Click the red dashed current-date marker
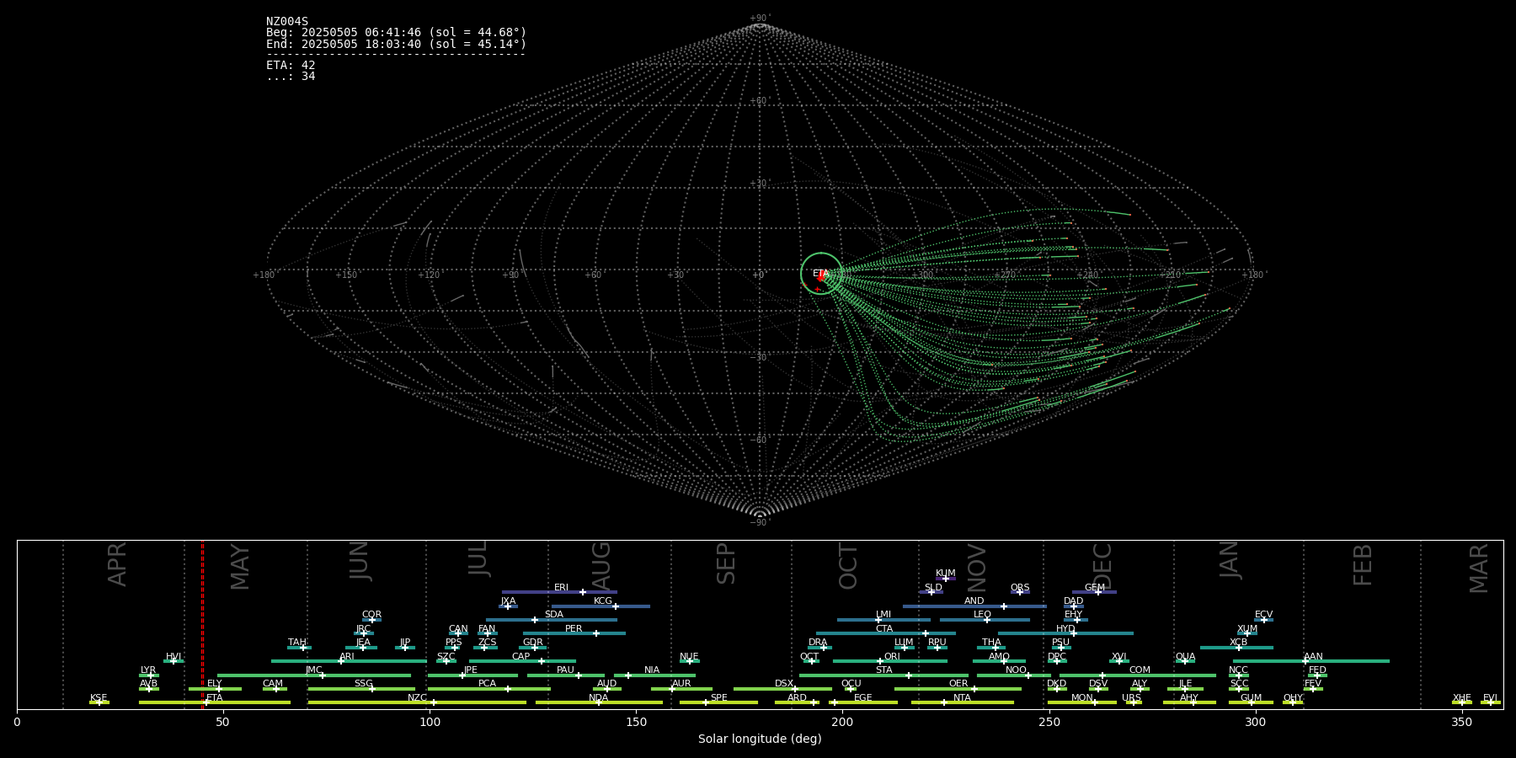 [x=202, y=624]
